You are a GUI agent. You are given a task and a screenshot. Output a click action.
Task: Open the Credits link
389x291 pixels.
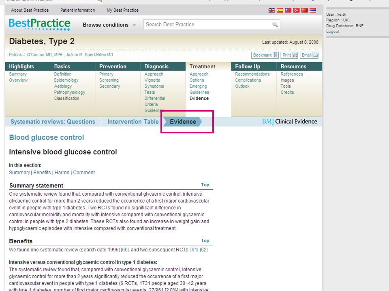287,92
